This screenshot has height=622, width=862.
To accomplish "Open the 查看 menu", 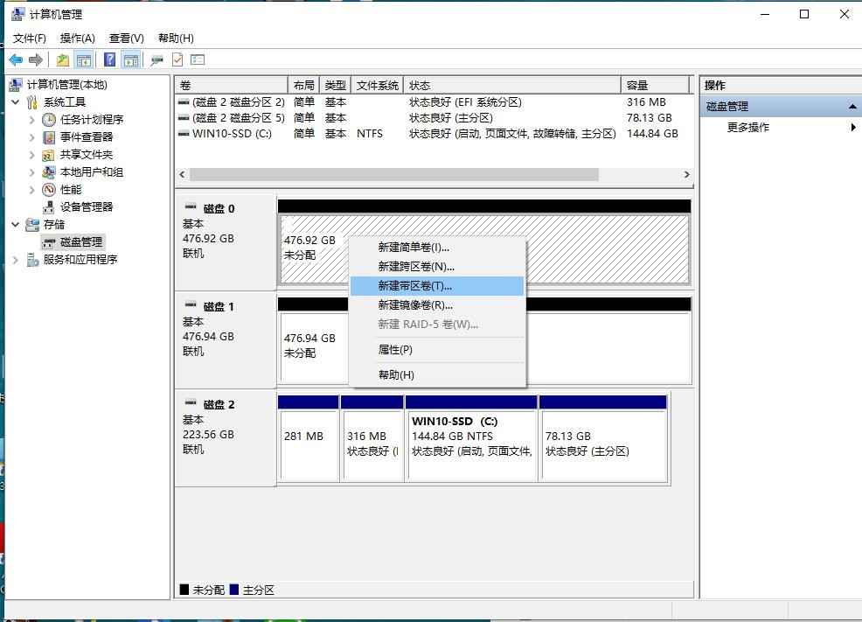I will tap(125, 38).
